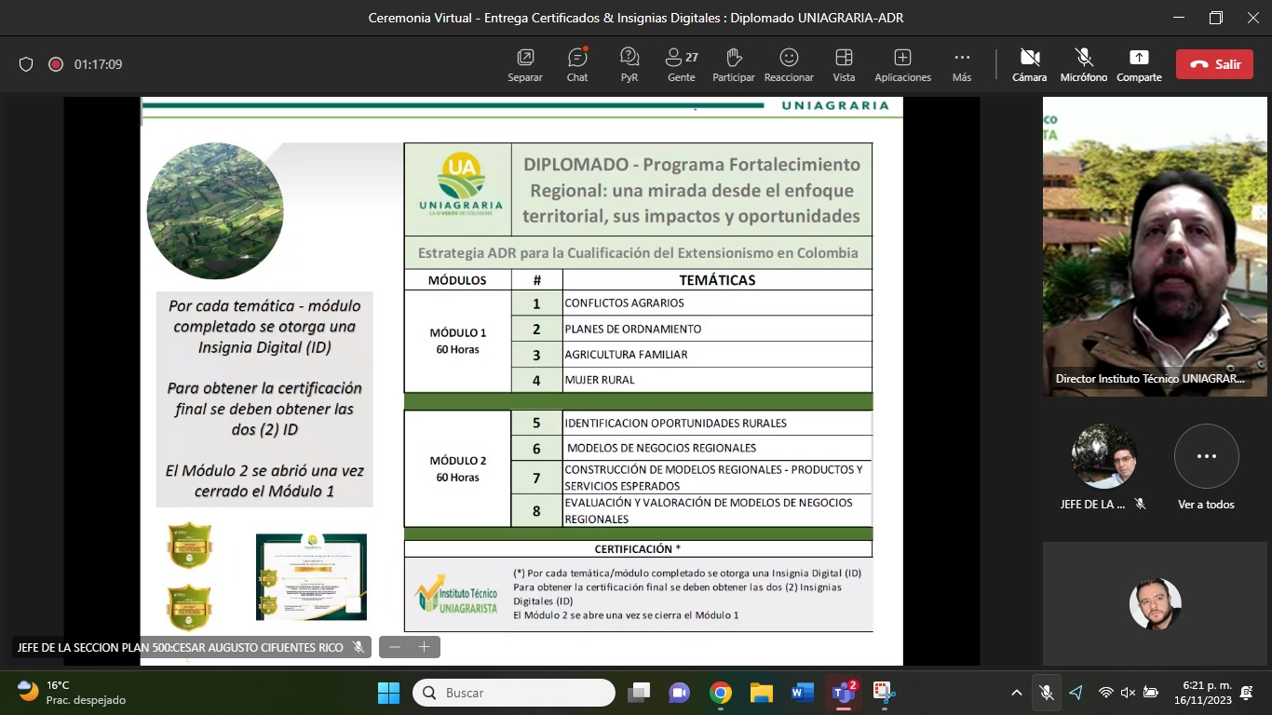The image size is (1272, 715).
Task: Change layout using Vista button
Action: 844,64
